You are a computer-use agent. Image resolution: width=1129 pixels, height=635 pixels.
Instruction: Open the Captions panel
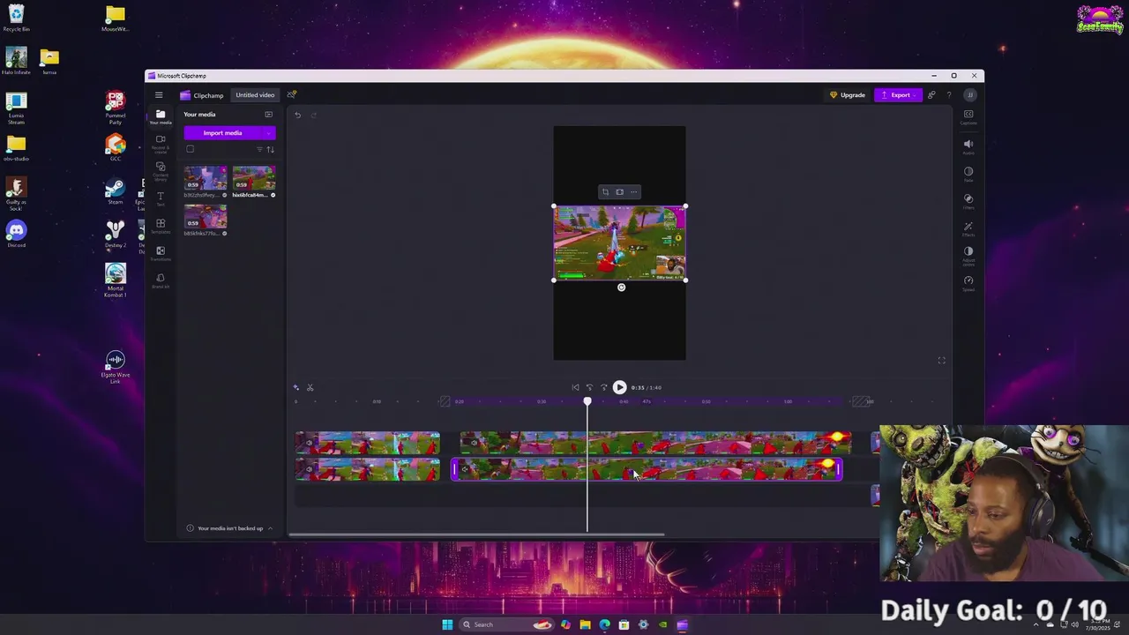coord(968,117)
